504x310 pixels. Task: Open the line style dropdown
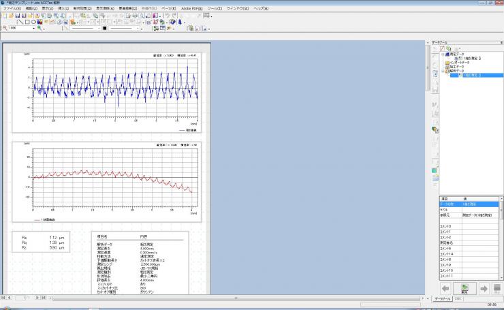[99, 29]
